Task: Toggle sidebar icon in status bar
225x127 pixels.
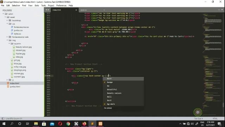Action: [3, 119]
